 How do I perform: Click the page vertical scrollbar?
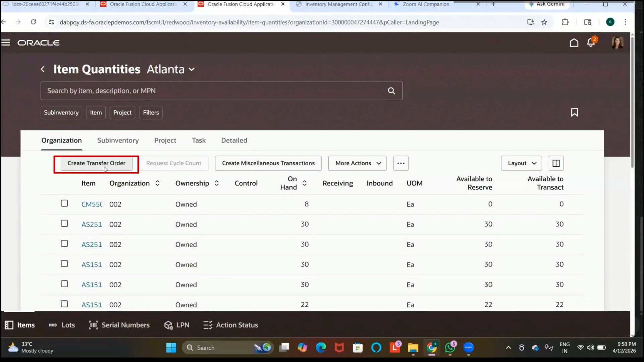632,102
